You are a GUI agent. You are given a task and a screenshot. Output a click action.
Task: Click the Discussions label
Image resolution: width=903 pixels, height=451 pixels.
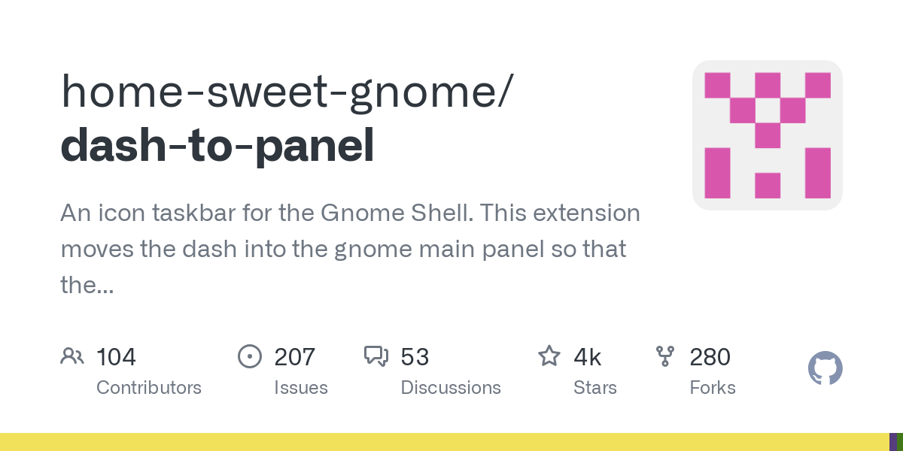tap(451, 388)
